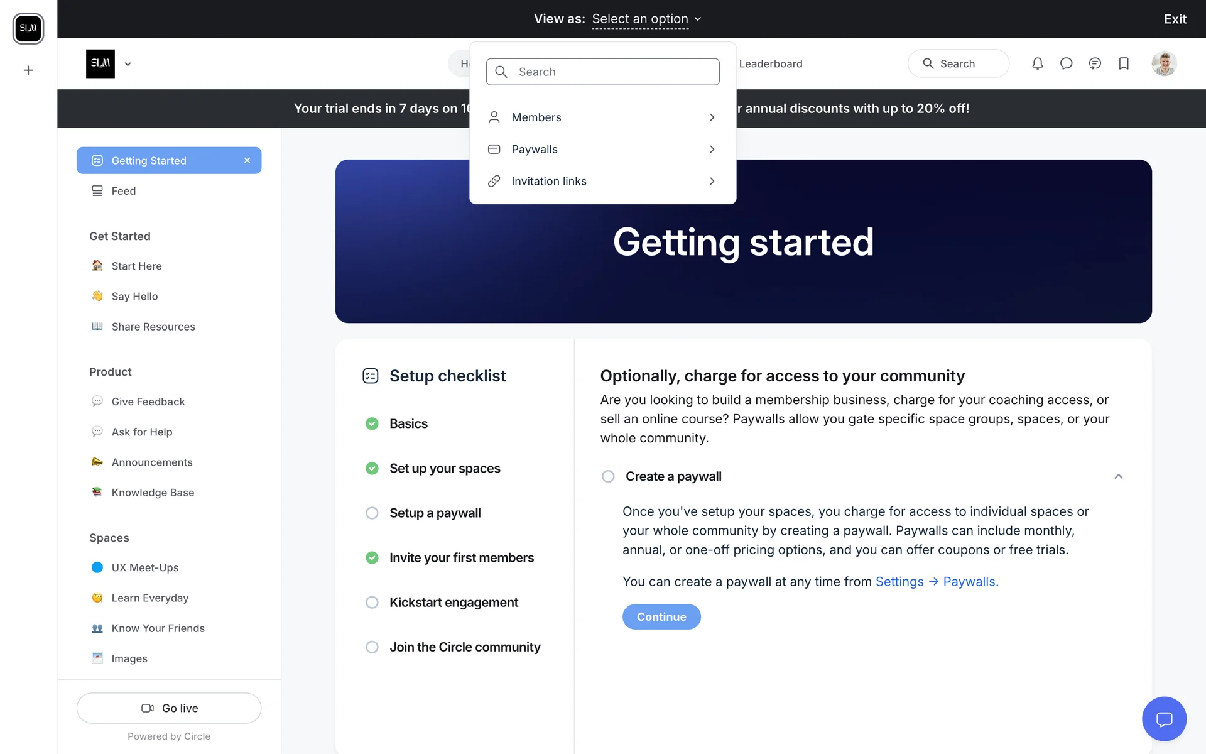Open the notifications bell icon

coord(1038,63)
